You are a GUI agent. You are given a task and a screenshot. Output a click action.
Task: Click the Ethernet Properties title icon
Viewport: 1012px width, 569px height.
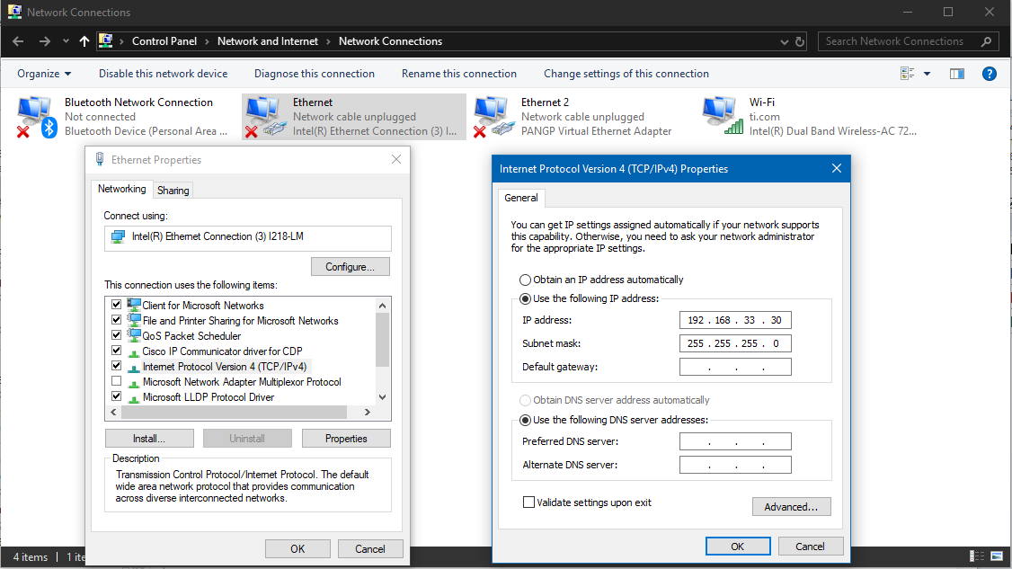(100, 159)
